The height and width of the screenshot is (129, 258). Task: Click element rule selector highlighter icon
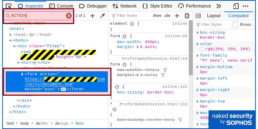(132, 24)
